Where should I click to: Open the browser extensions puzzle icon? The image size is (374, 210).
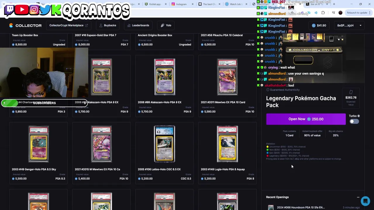(x=323, y=13)
